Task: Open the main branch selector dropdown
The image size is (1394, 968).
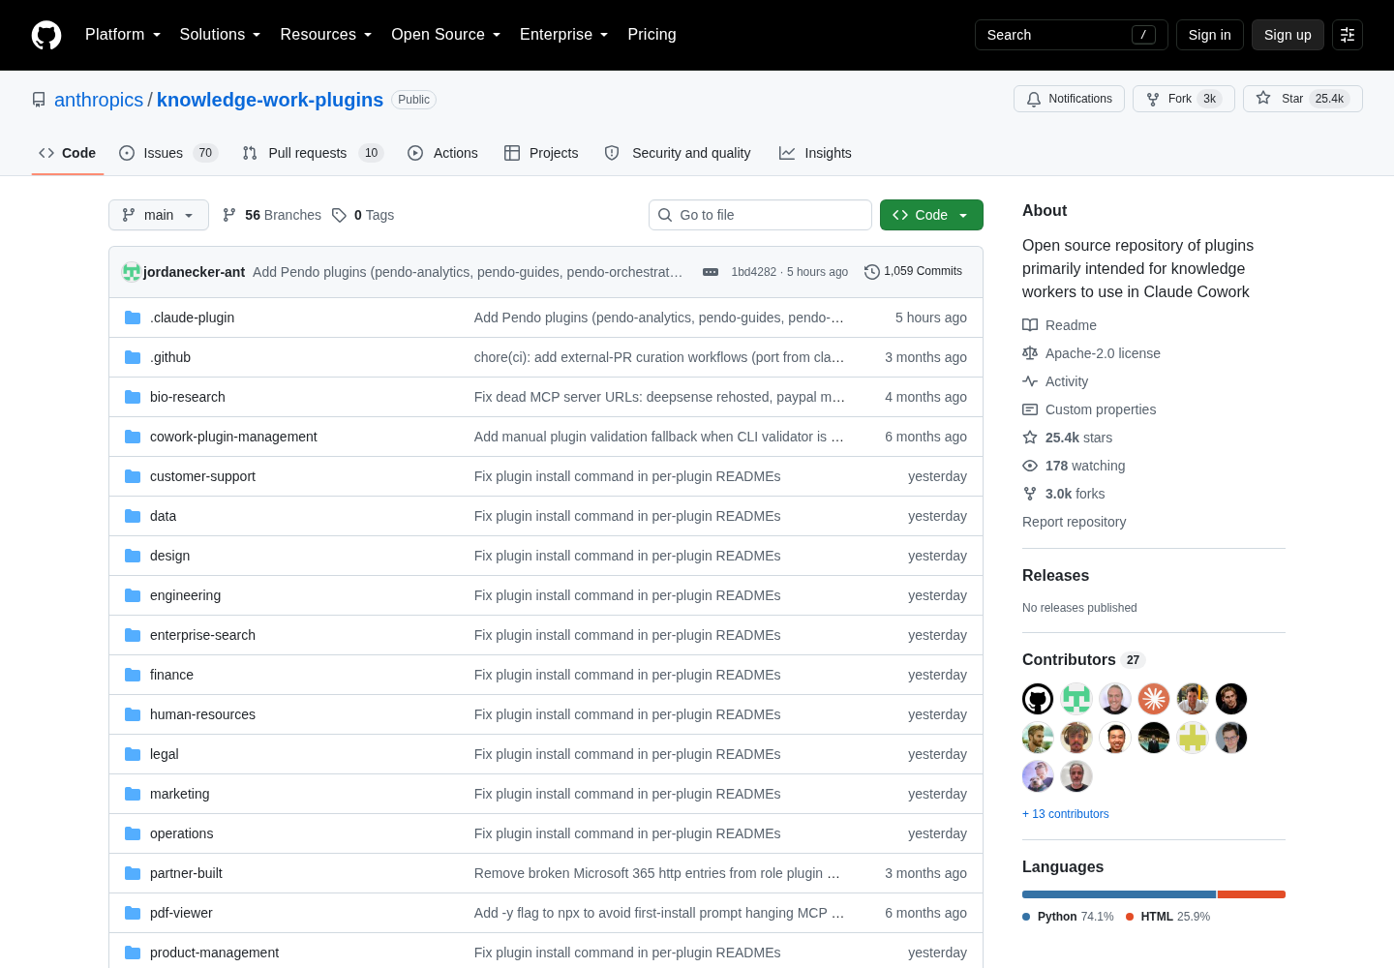Action: click(x=159, y=215)
